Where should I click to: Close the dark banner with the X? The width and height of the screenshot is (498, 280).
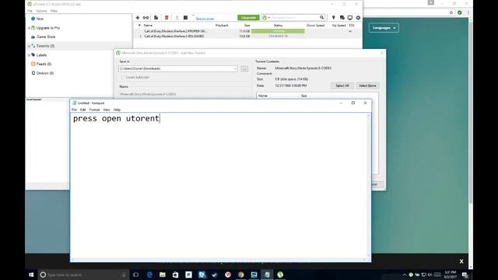click(x=461, y=261)
